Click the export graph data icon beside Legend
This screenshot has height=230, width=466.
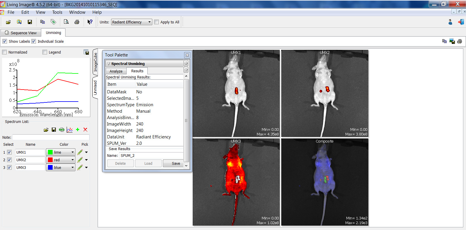click(86, 52)
